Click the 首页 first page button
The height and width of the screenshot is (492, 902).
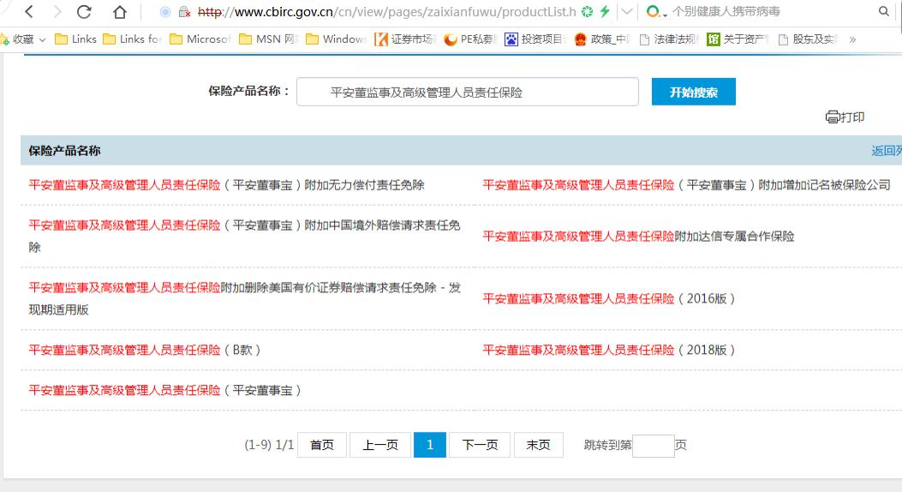point(322,445)
